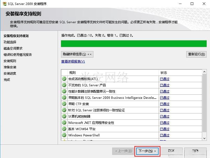
Task: Collapse details with 隐藏详细信息(S) button
Action: click(77, 54)
